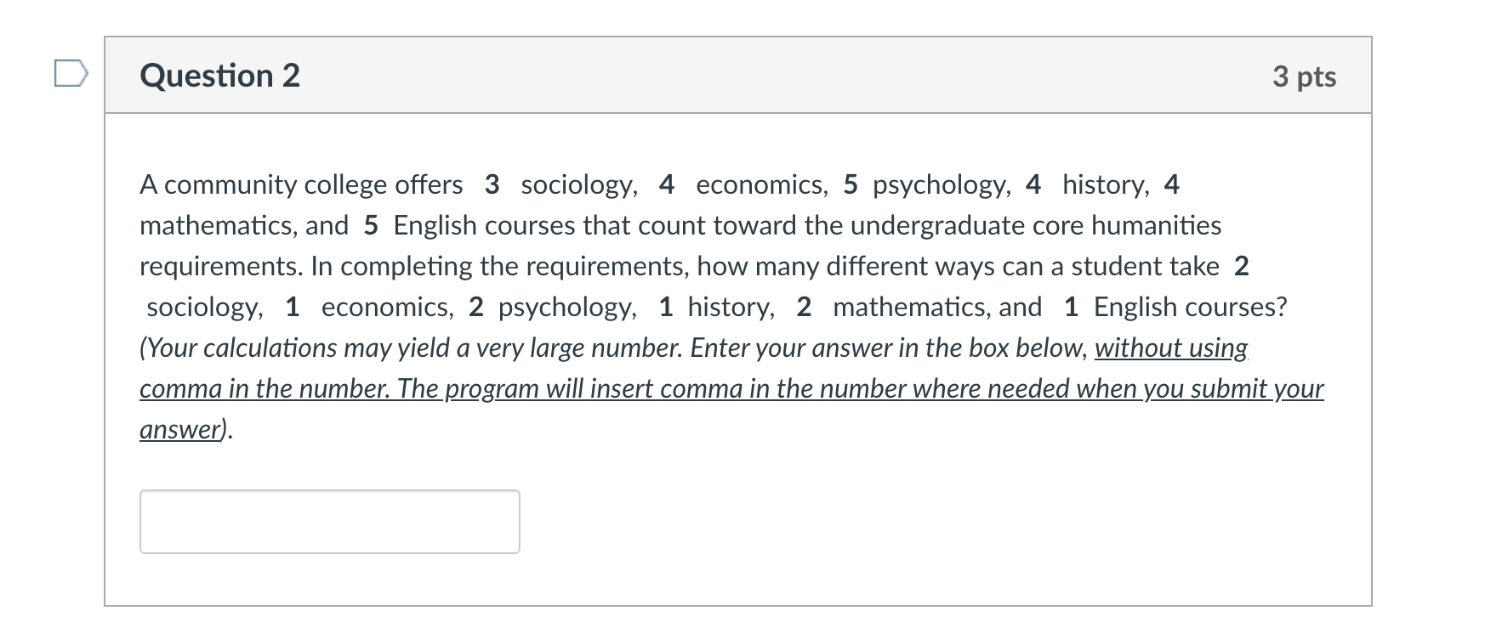Click the underlined 'without using comma' text
This screenshot has height=639, width=1485.
pyautogui.click(x=1170, y=348)
